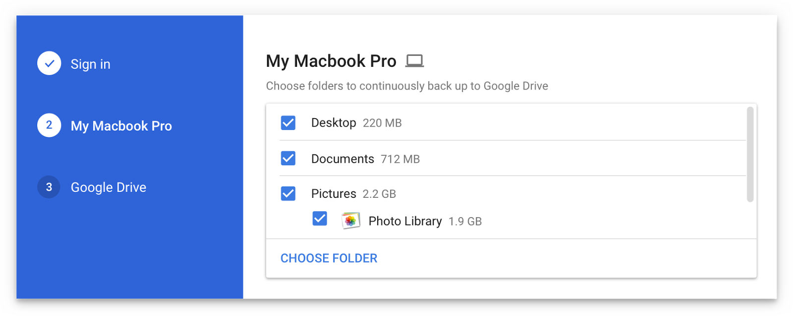Select the Pictures folder entry
The height and width of the screenshot is (316, 793).
coord(334,193)
